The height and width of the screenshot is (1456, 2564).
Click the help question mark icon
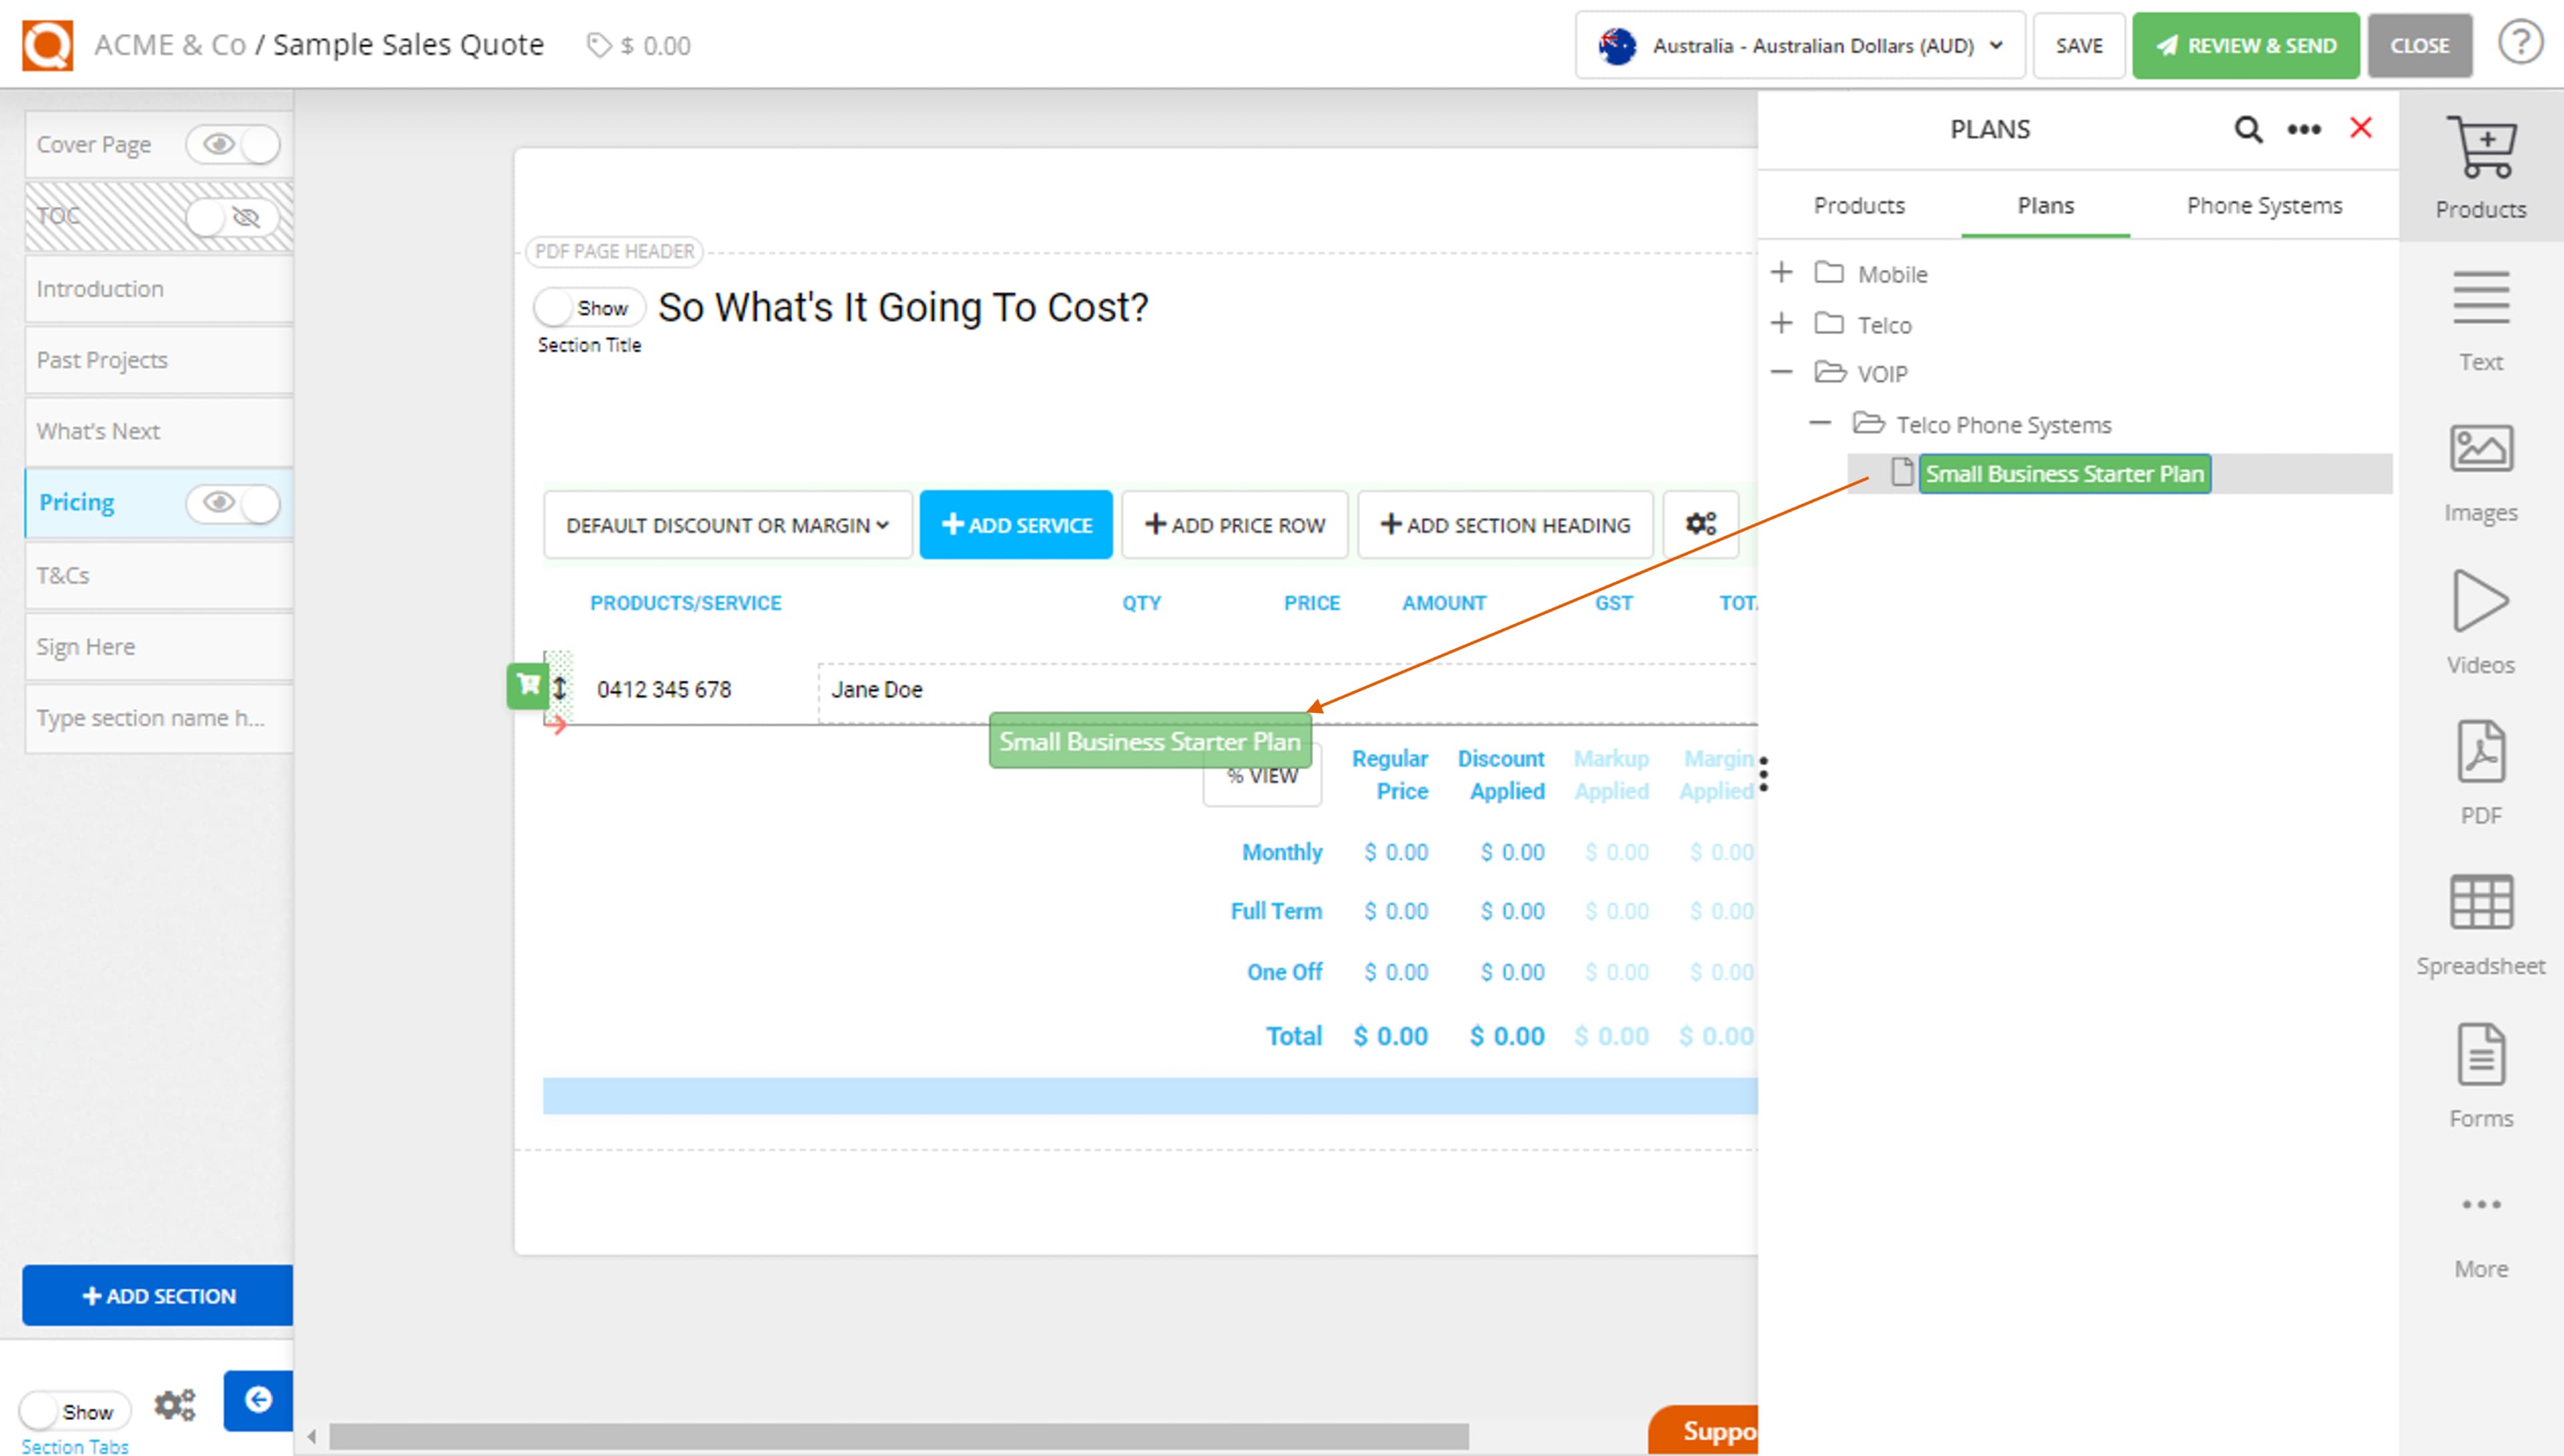pos(2520,44)
